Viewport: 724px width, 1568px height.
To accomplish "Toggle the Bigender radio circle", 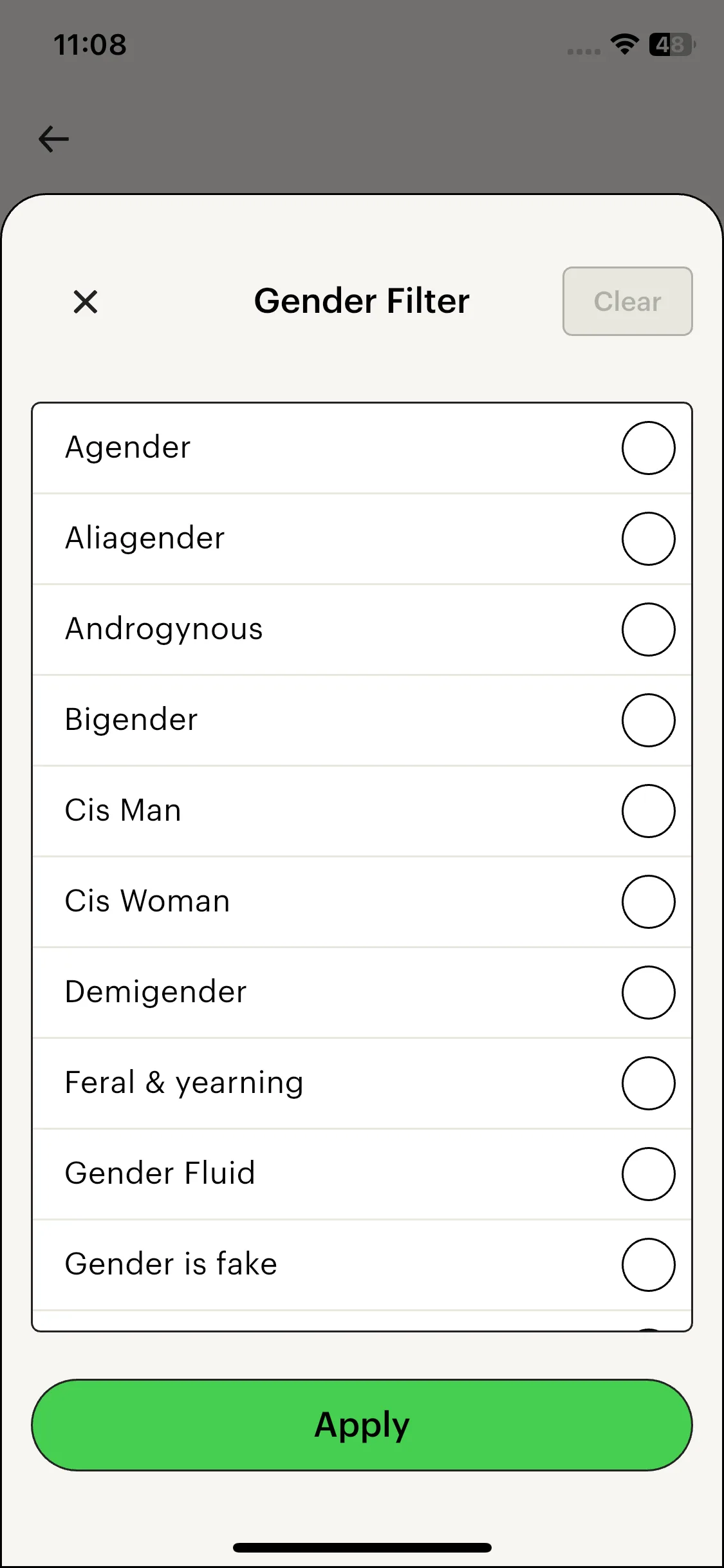I will pyautogui.click(x=648, y=720).
